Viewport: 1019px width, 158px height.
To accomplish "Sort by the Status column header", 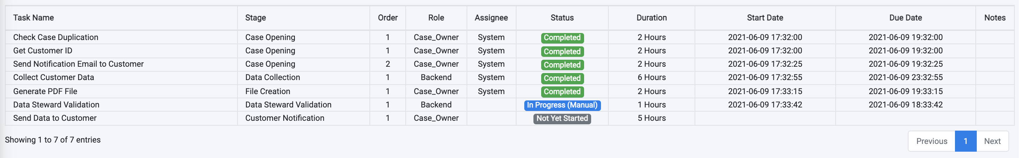I will [562, 18].
